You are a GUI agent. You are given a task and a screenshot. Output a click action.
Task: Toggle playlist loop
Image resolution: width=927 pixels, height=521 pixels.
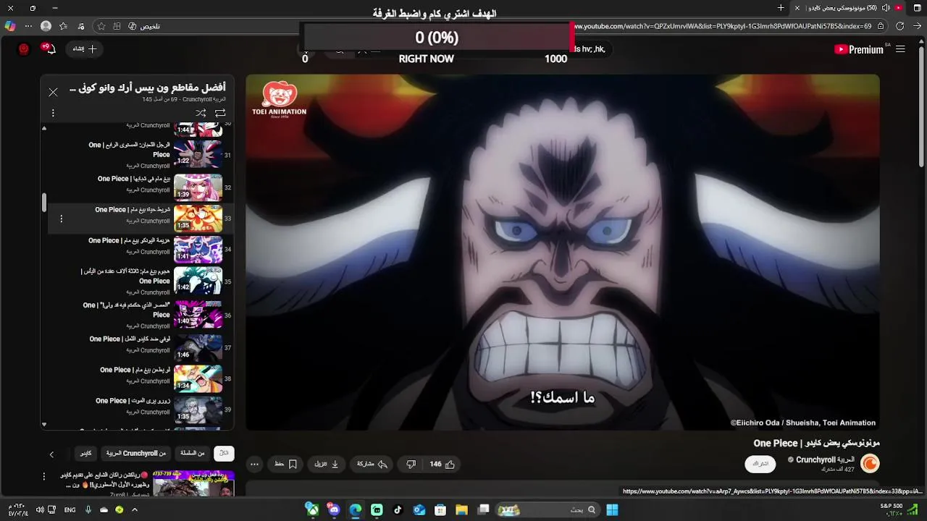click(x=220, y=113)
